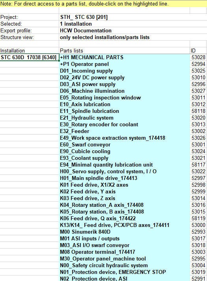This screenshot has height=281, width=207.
Task: Select M01 ASI inputs / outputs row
Action: click(x=124, y=238)
